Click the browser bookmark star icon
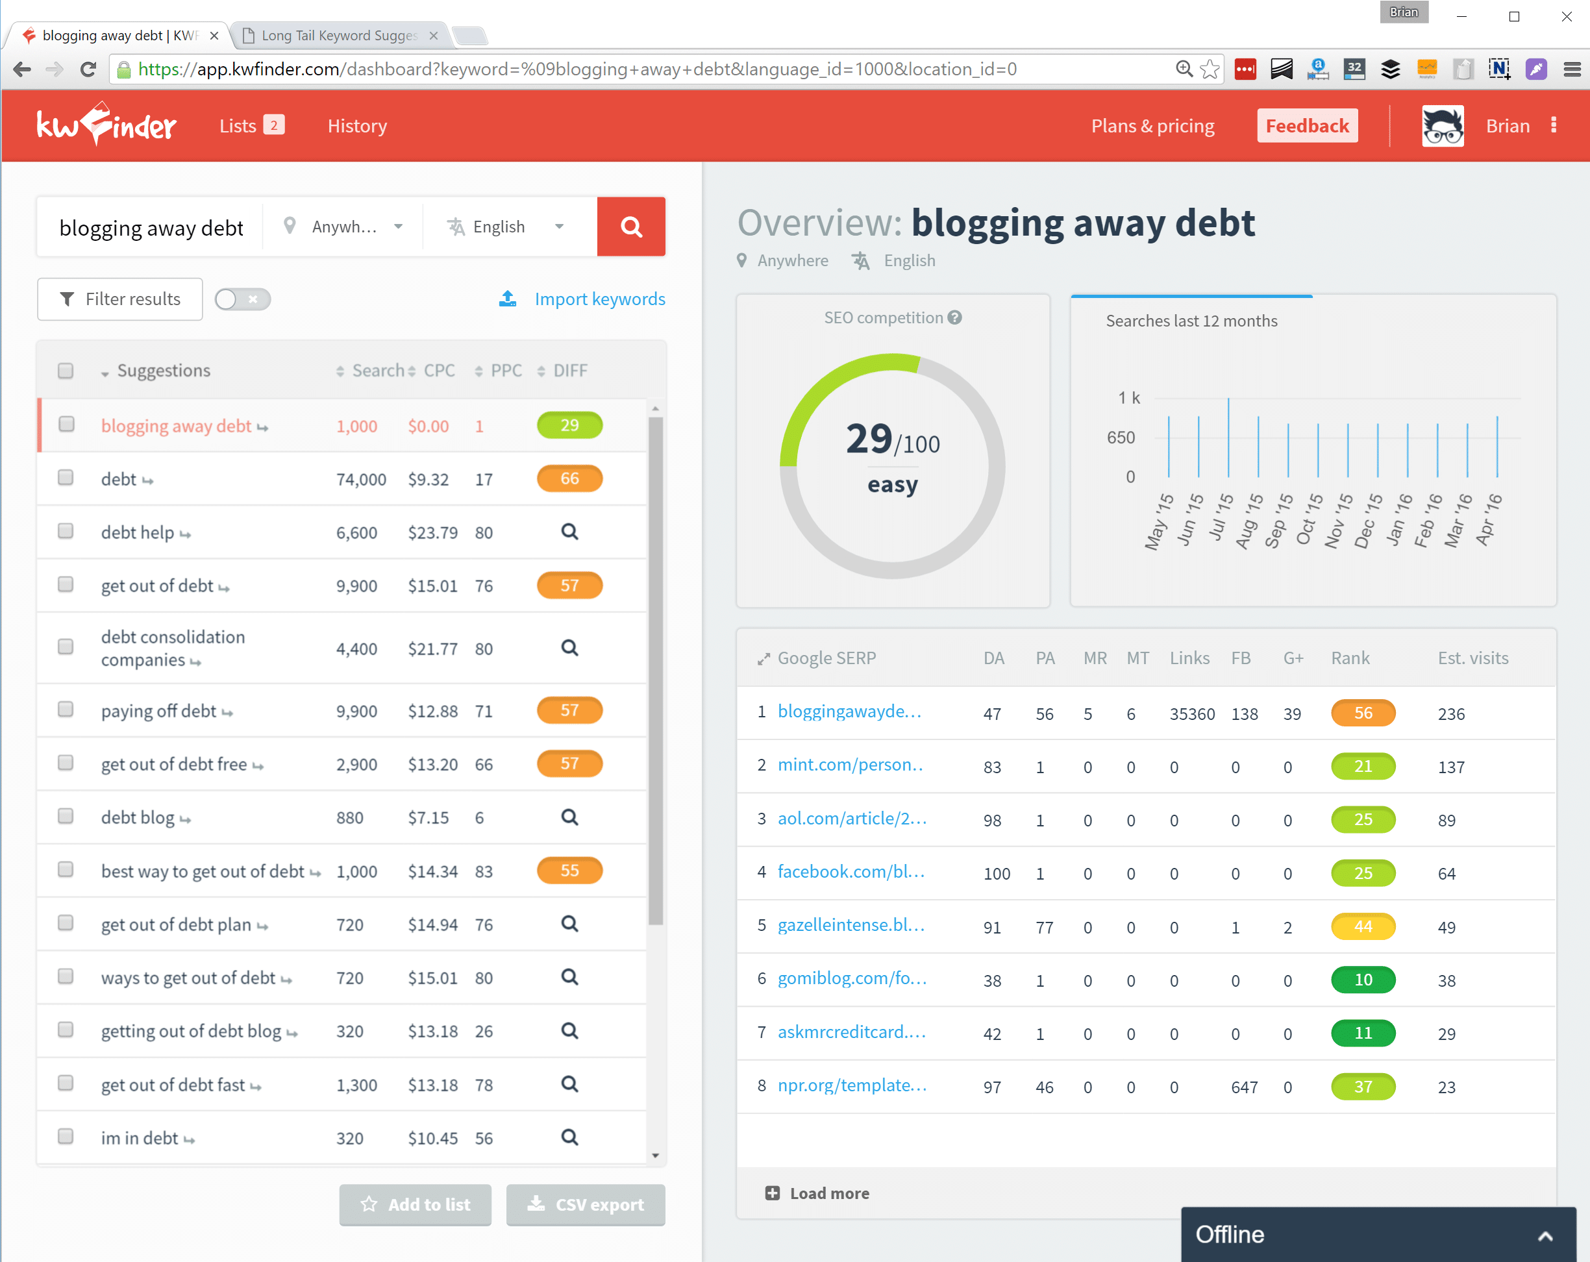1590x1262 pixels. click(1210, 69)
